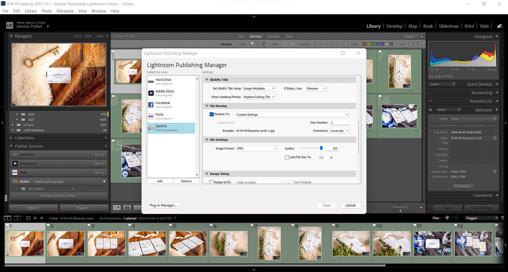Click the cloud sync status icon
The height and width of the screenshot is (272, 508).
tap(499, 26)
